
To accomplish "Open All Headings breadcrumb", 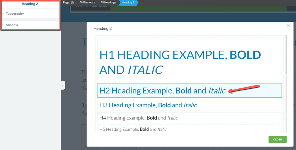I will click(108, 2).
